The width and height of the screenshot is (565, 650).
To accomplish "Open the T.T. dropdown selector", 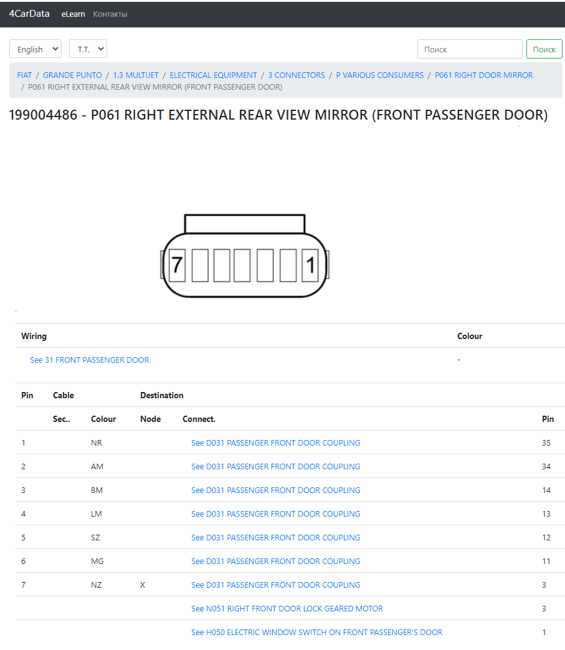I will (88, 49).
